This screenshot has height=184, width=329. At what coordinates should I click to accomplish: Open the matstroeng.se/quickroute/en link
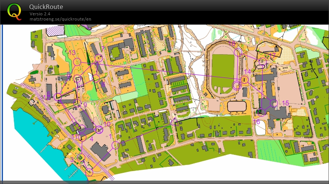click(x=60, y=19)
